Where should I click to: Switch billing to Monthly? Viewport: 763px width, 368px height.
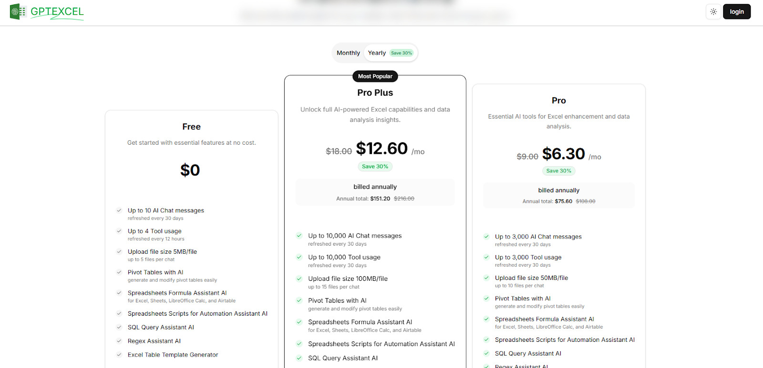(x=348, y=53)
